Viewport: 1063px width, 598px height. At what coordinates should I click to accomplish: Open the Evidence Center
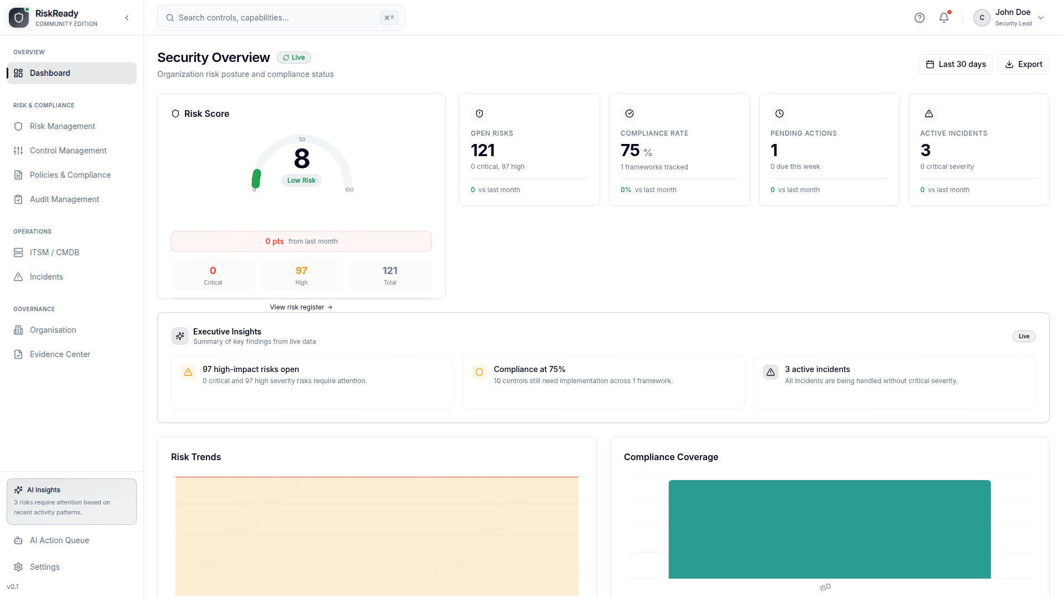60,354
